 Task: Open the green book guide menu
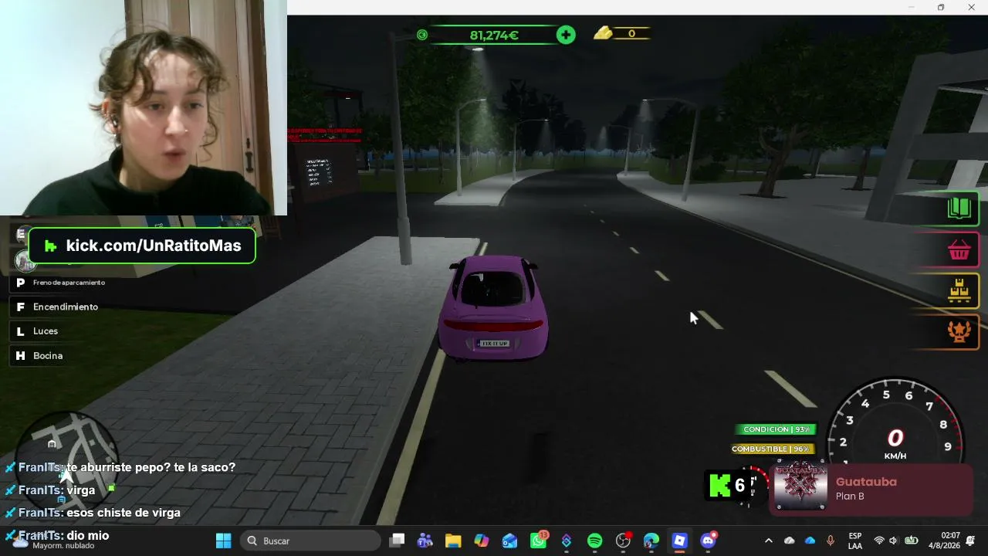tap(959, 208)
